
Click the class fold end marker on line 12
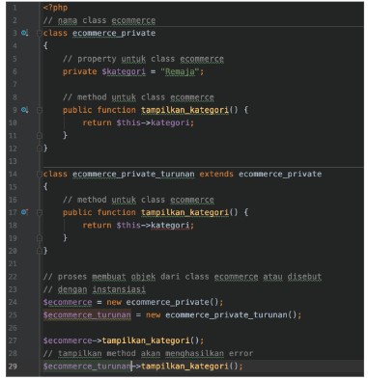click(39, 149)
